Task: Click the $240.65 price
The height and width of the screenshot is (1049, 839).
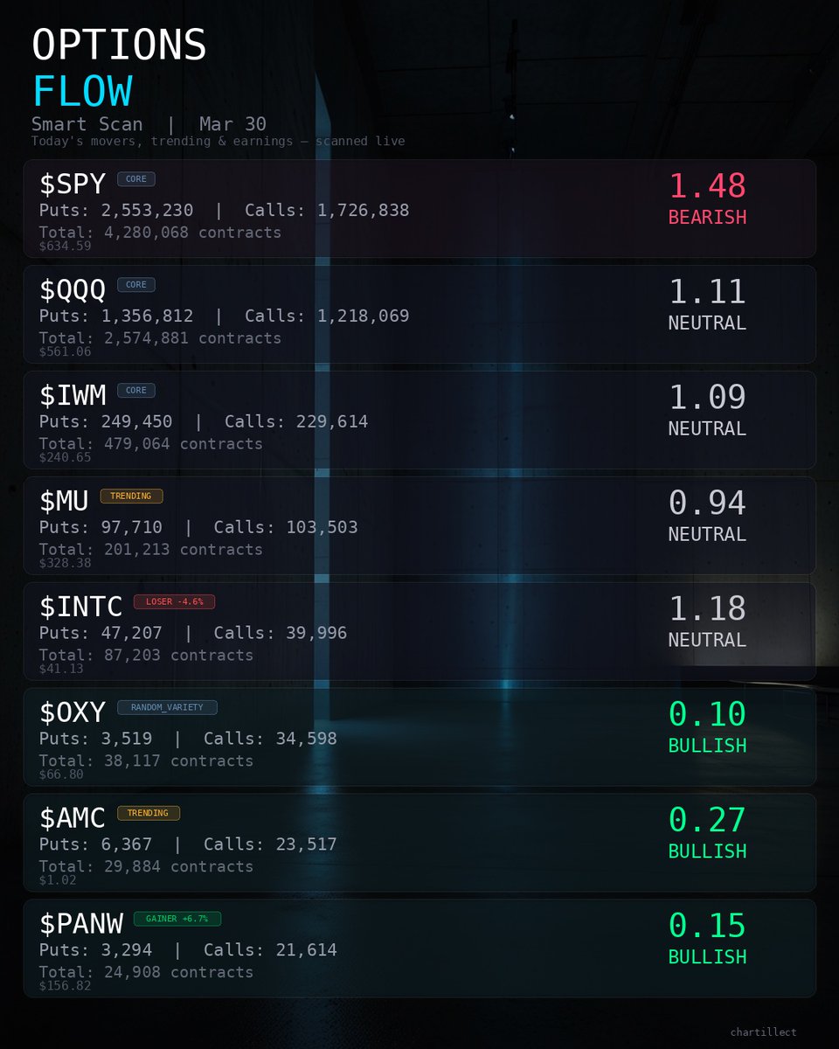Action: pyautogui.click(x=66, y=457)
